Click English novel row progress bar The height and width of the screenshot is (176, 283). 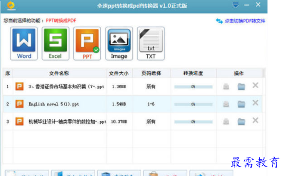[x=193, y=105]
